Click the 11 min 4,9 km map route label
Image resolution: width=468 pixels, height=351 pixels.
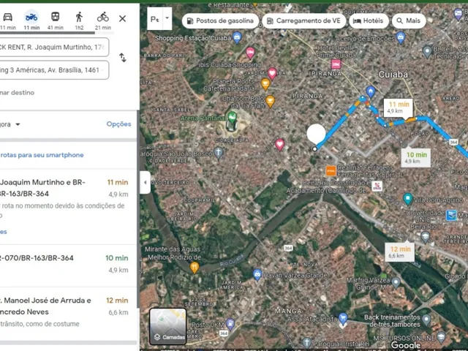399,107
